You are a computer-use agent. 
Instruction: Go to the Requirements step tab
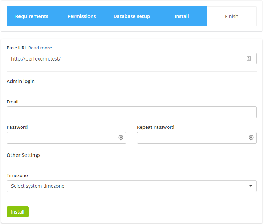(32, 16)
